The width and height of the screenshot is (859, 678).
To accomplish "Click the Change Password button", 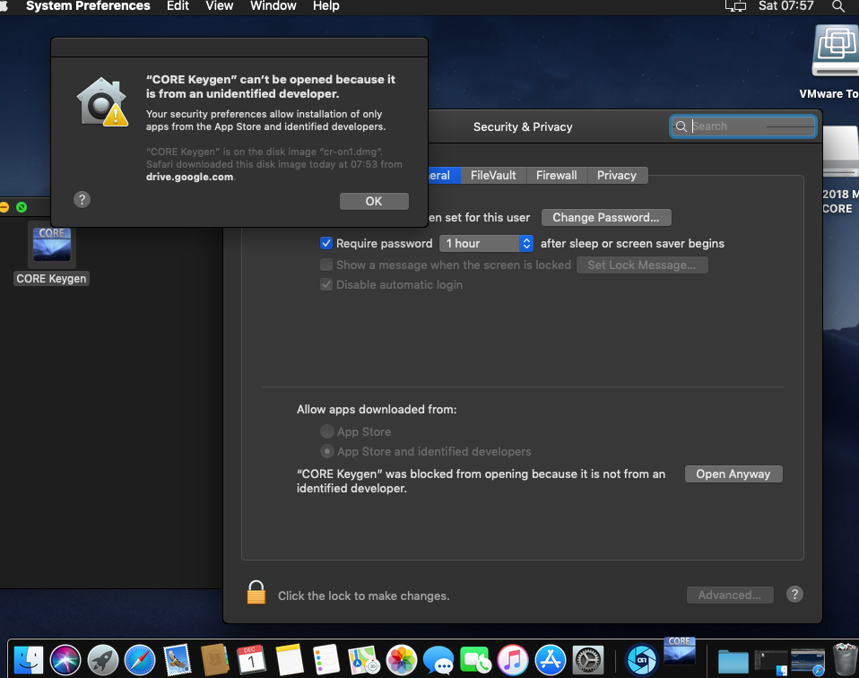I will 606,218.
